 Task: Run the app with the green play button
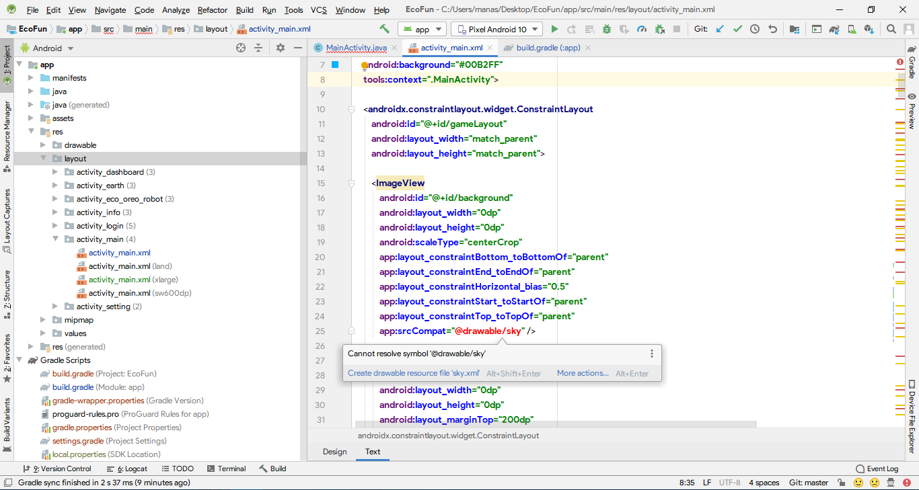[554, 29]
